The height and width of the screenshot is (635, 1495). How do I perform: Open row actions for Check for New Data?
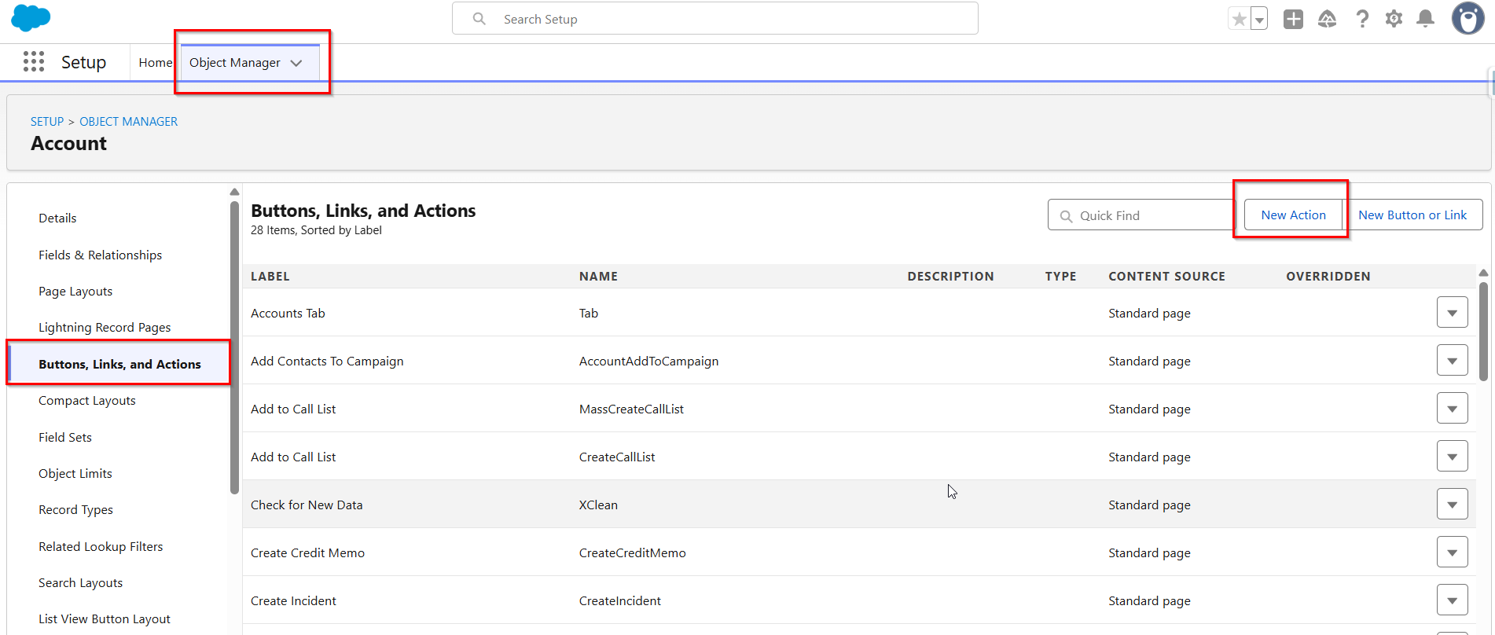1452,505
